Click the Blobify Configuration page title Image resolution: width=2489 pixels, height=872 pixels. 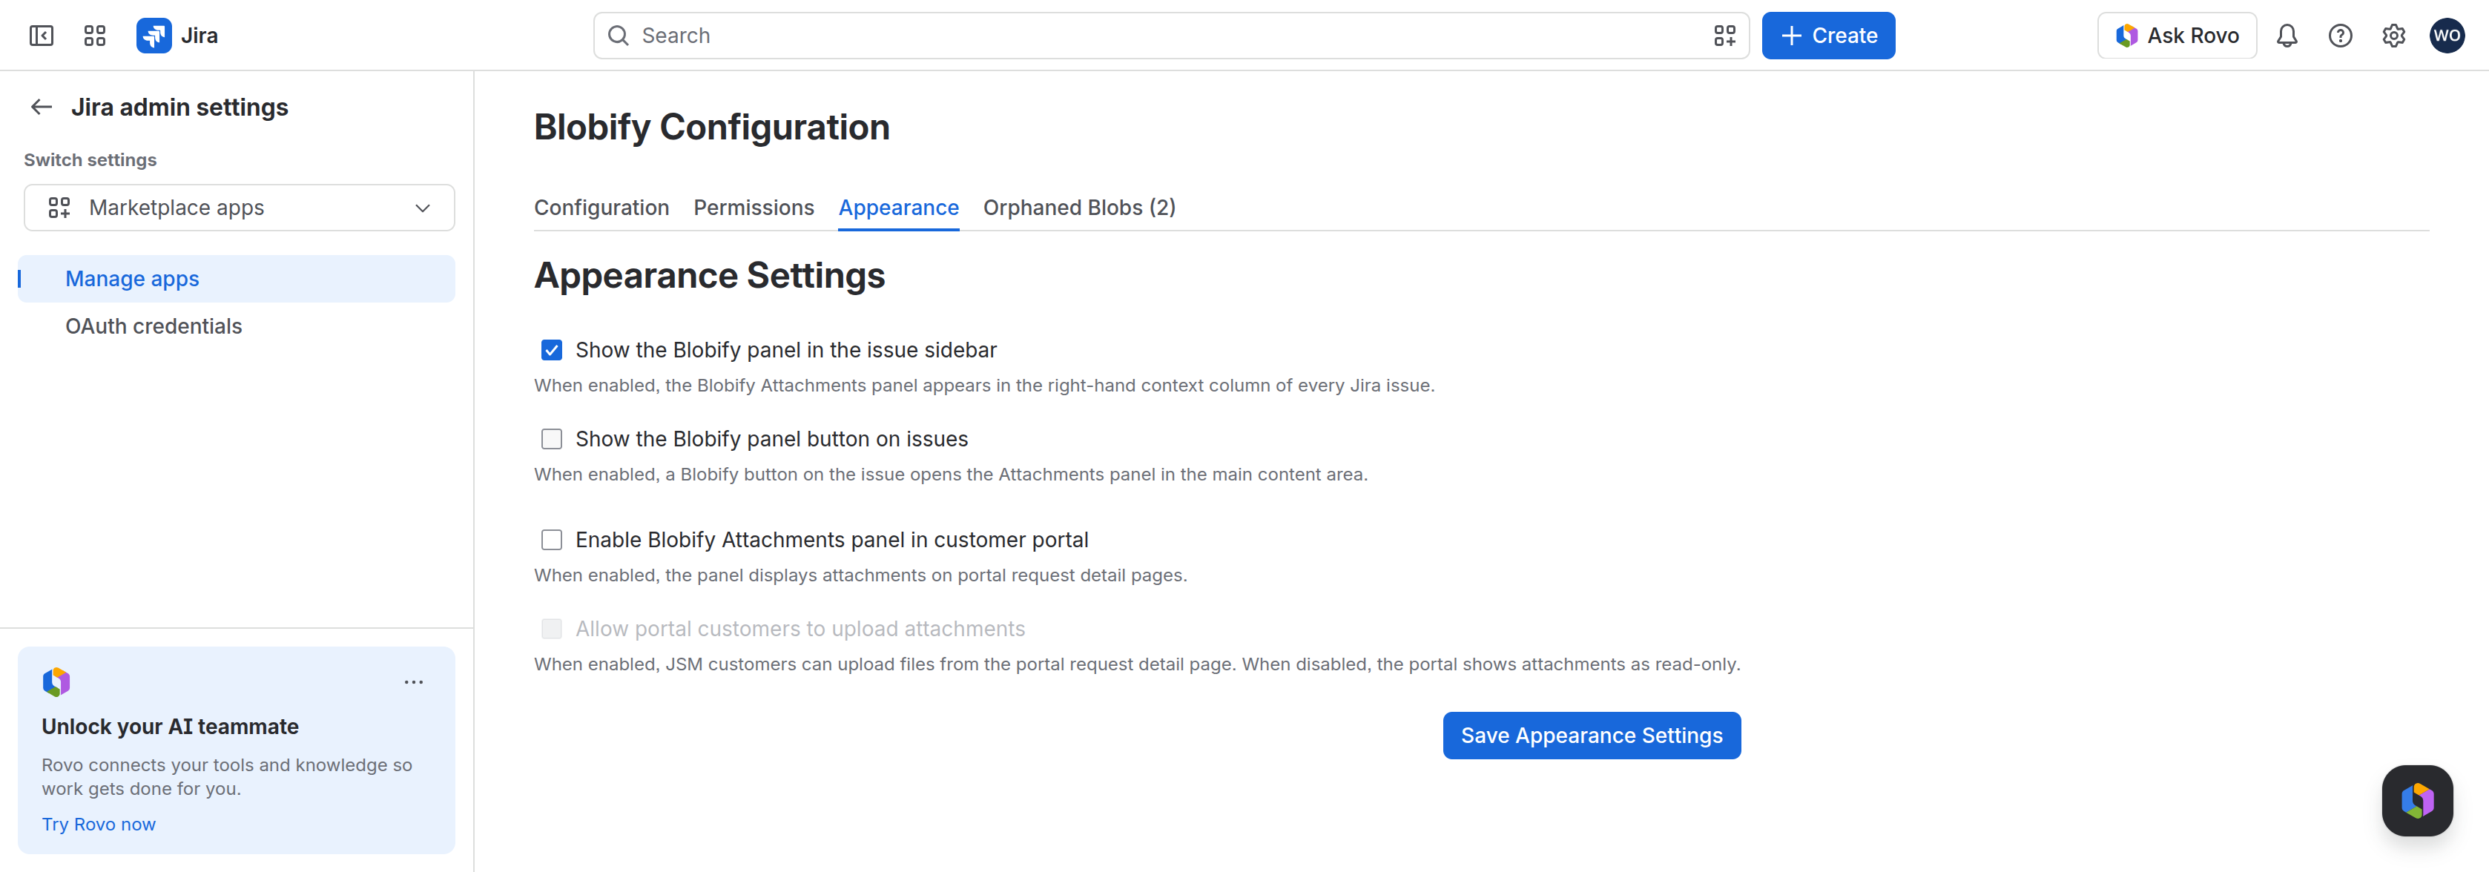[712, 128]
